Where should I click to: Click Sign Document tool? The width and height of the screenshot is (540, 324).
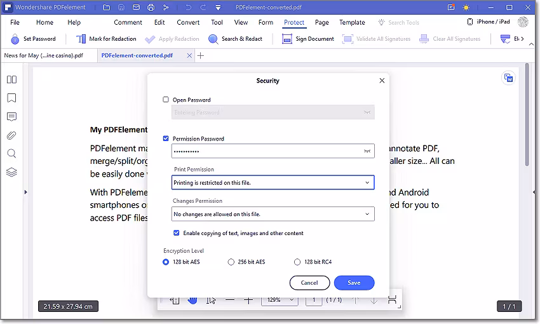[308, 39]
